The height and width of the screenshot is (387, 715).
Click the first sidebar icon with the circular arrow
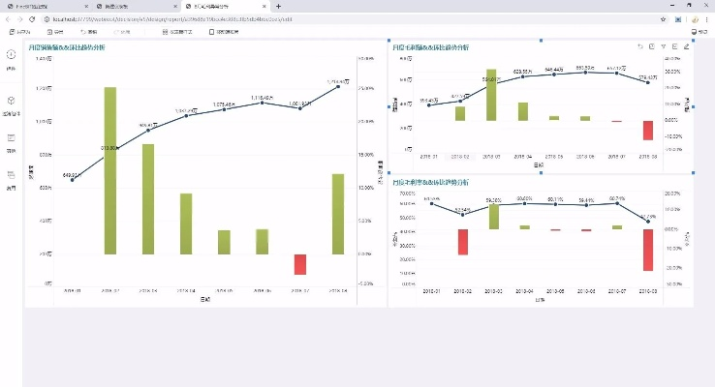[x=11, y=56]
